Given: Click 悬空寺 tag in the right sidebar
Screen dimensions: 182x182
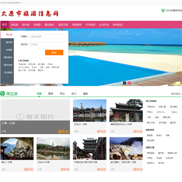Looking at the screenshot, I should 173,122.
